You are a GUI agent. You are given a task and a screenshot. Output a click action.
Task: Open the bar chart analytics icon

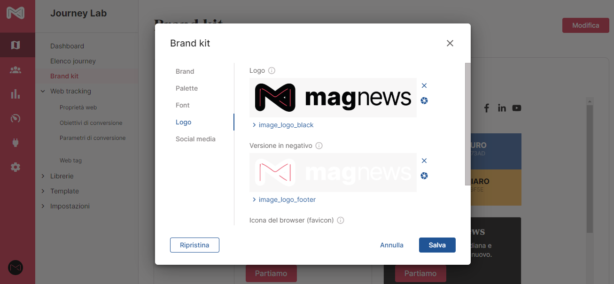16,94
